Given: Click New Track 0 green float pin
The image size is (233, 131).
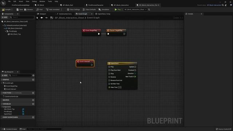Looking at the screenshot, I should click(135, 77).
